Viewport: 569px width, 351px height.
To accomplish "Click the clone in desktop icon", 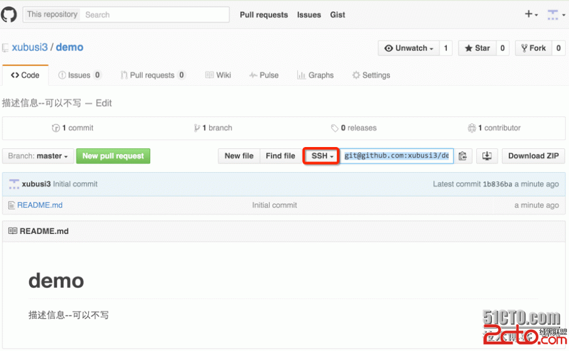I will (x=486, y=156).
